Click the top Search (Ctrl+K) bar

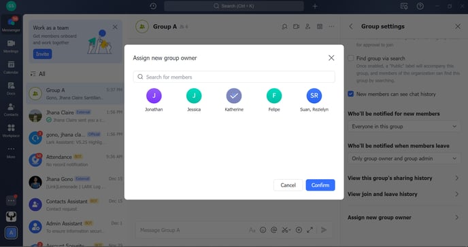point(234,6)
